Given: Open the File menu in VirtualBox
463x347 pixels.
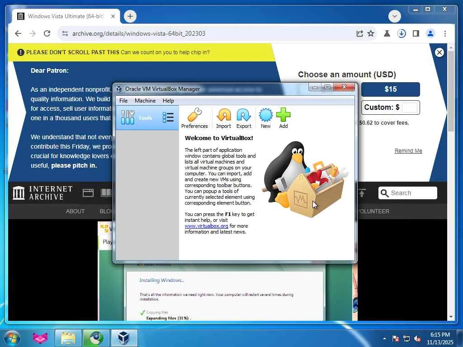Looking at the screenshot, I should [x=123, y=101].
